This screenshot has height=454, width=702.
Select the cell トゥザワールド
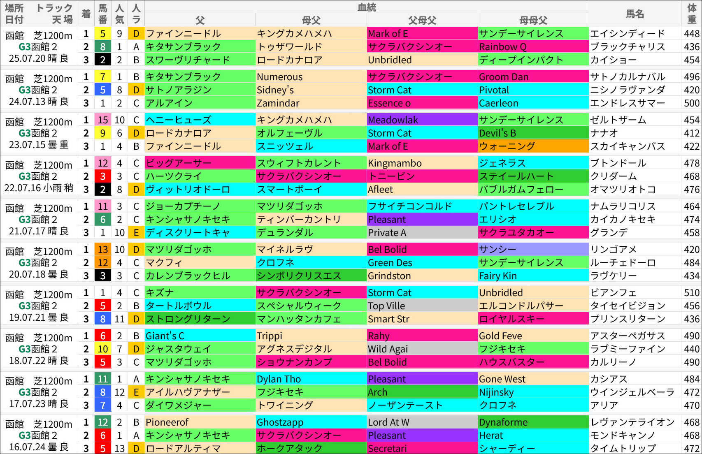click(x=311, y=46)
